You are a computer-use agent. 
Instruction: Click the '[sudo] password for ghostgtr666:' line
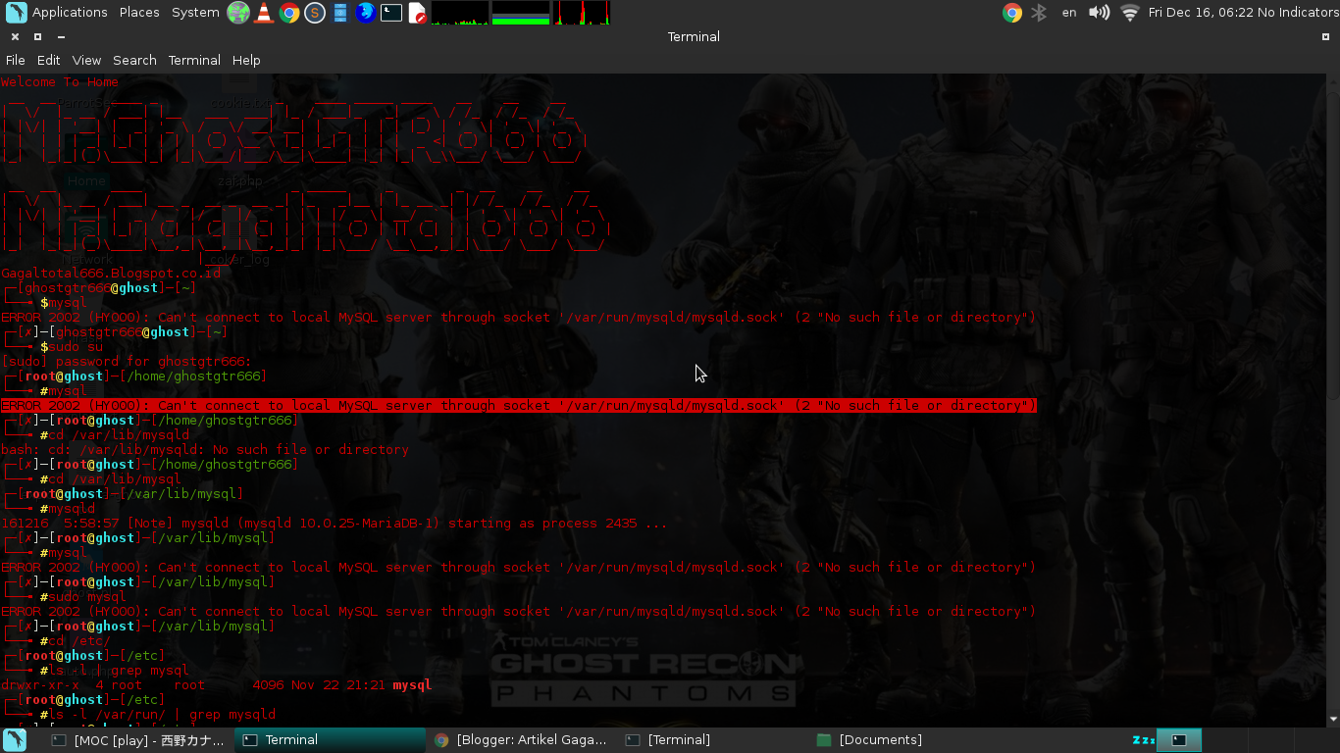click(x=127, y=362)
